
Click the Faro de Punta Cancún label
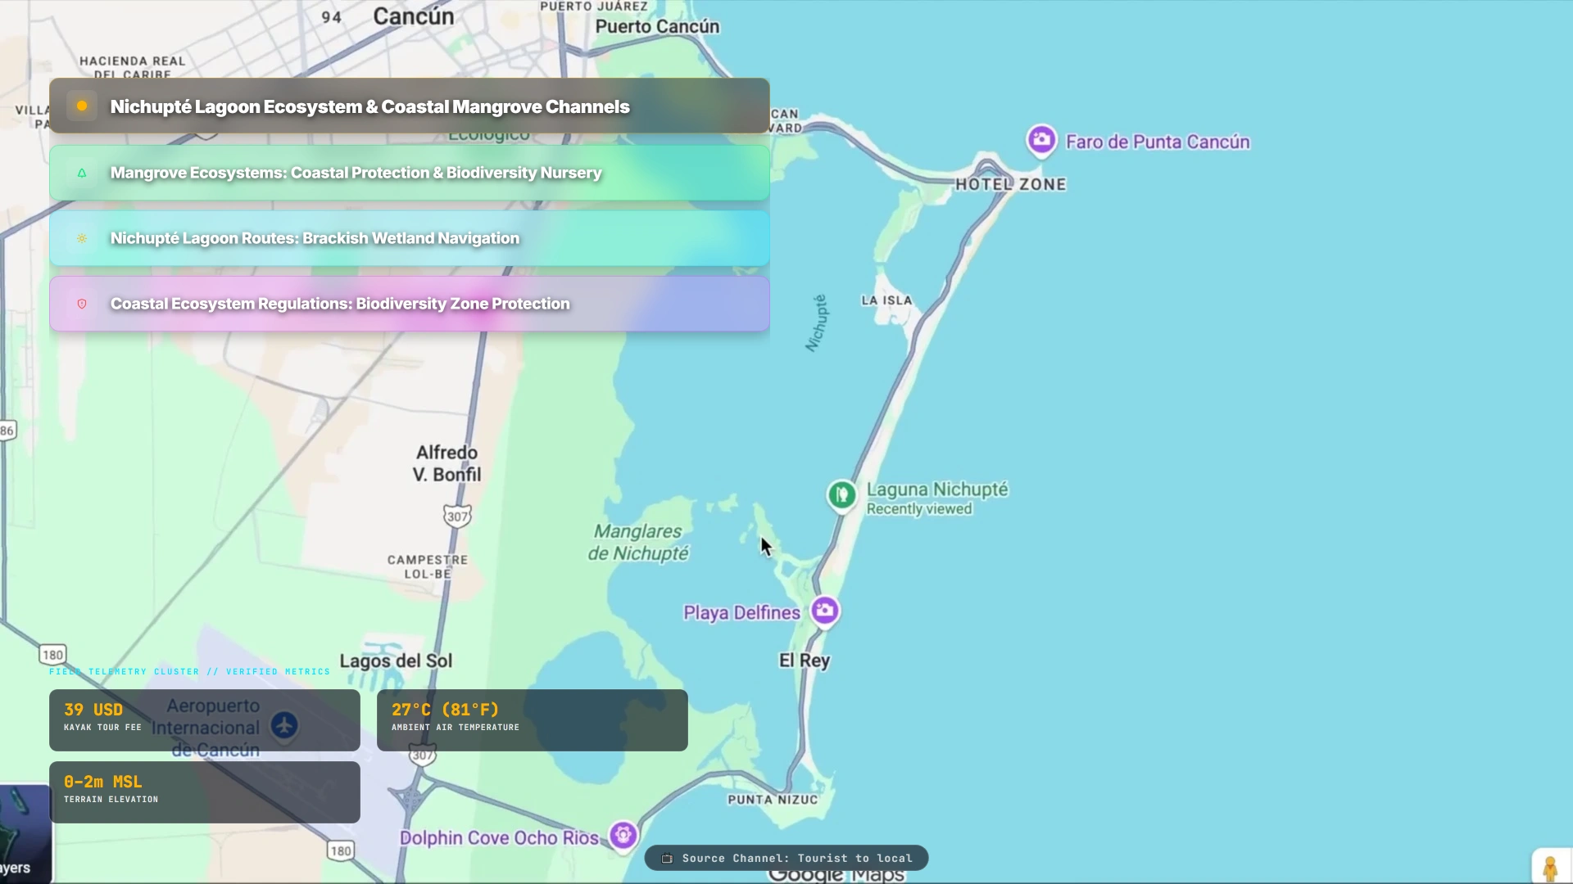point(1158,142)
